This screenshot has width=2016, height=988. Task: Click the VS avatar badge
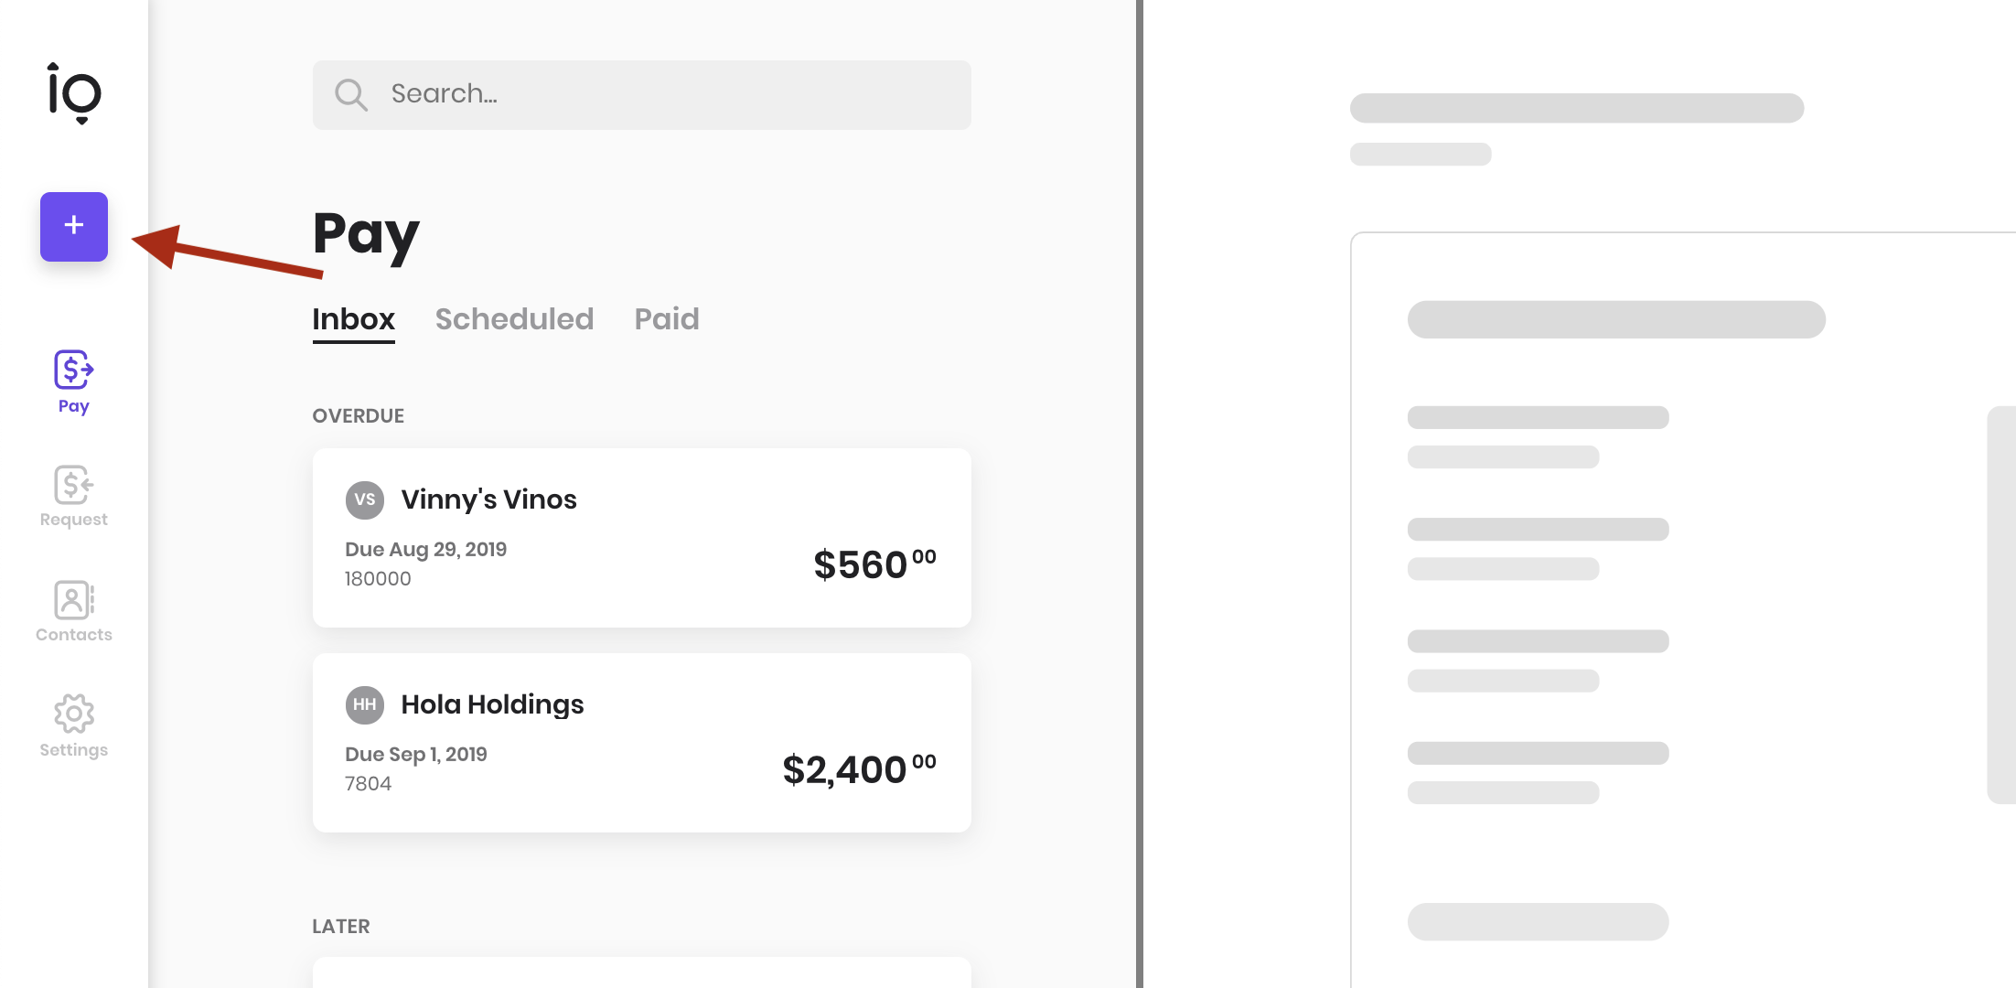(365, 499)
